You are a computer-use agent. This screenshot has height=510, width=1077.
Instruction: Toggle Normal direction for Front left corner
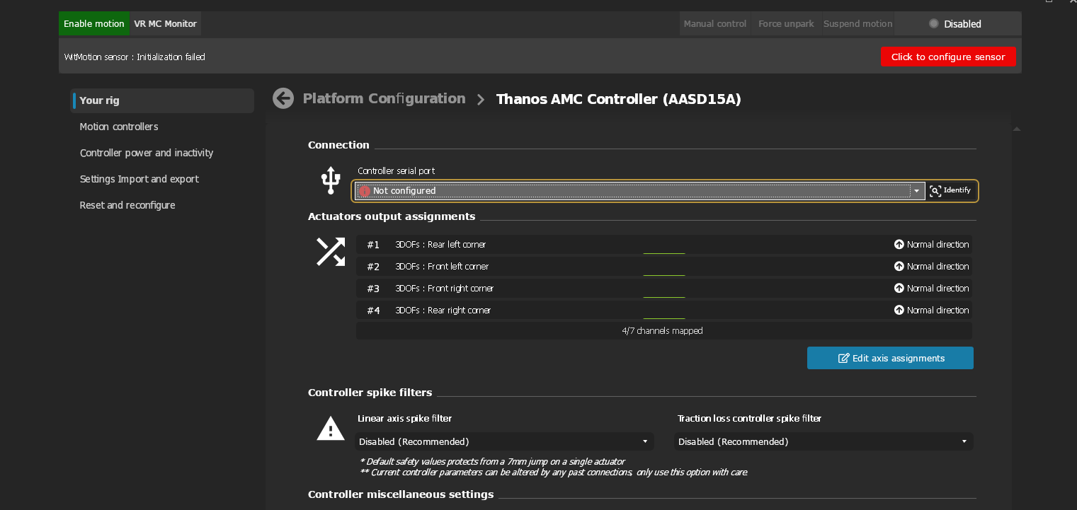(x=899, y=266)
